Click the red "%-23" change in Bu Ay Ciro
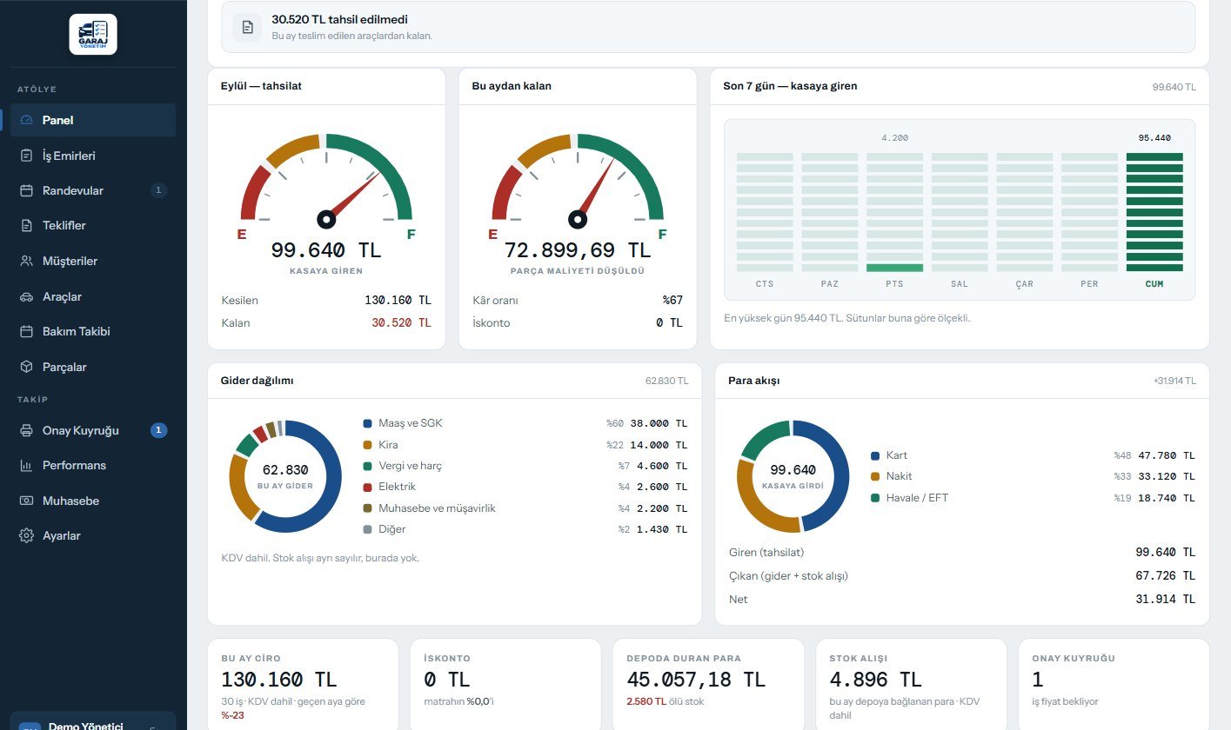Viewport: 1231px width, 730px height. click(x=231, y=715)
